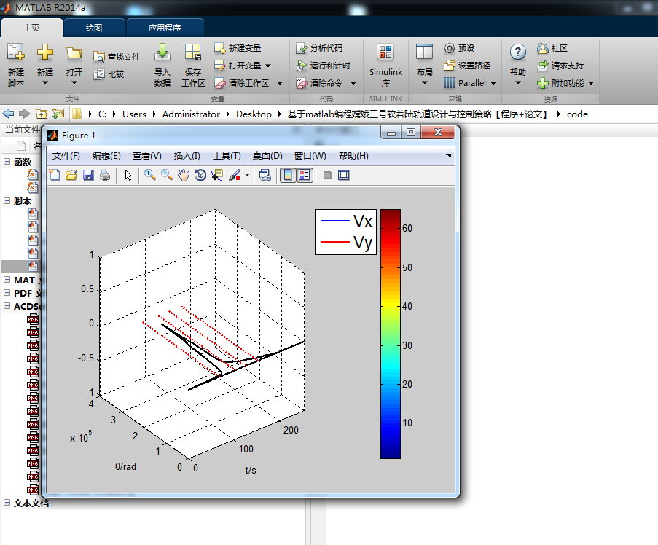Open the 文件(F) menu in Figure 1
Viewport: 658px width, 545px height.
point(66,156)
